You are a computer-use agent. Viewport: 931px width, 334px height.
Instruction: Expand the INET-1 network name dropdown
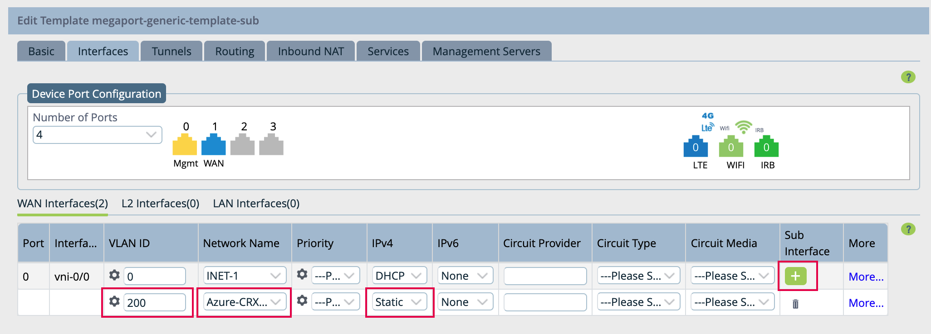(x=244, y=276)
